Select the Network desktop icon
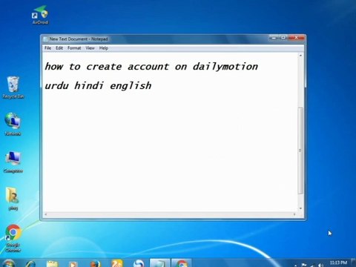356x267 pixels. tap(13, 124)
